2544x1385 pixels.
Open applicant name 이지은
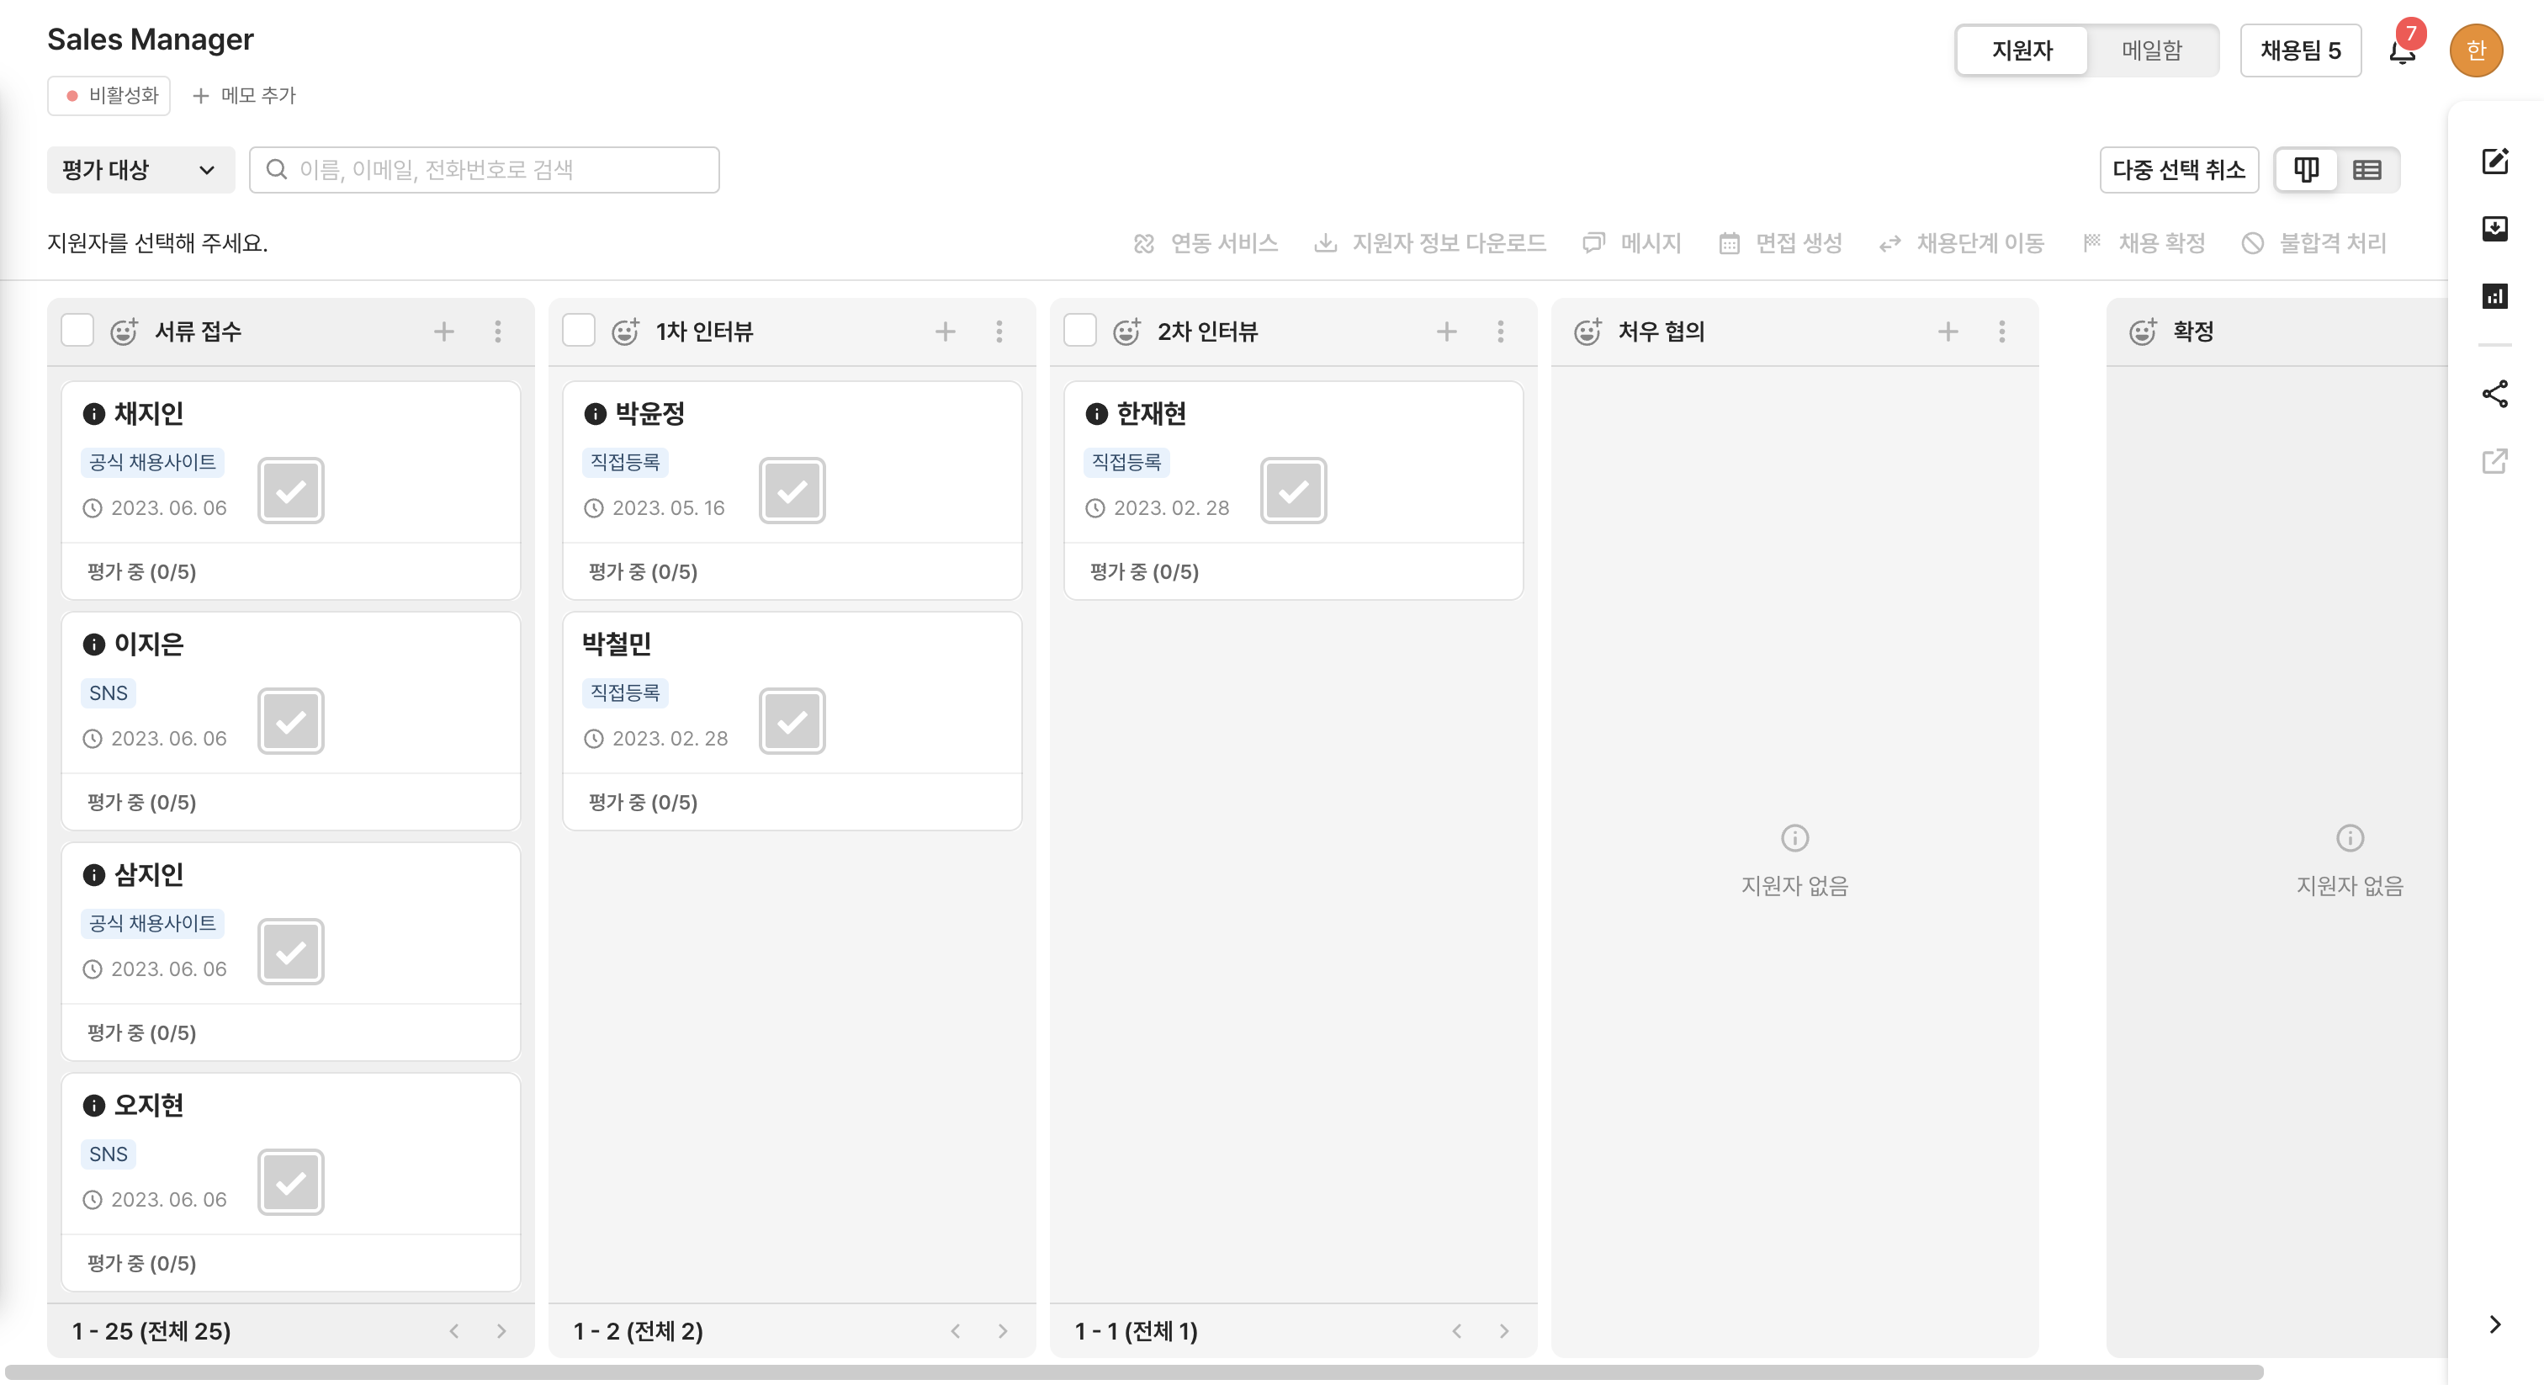coord(149,644)
